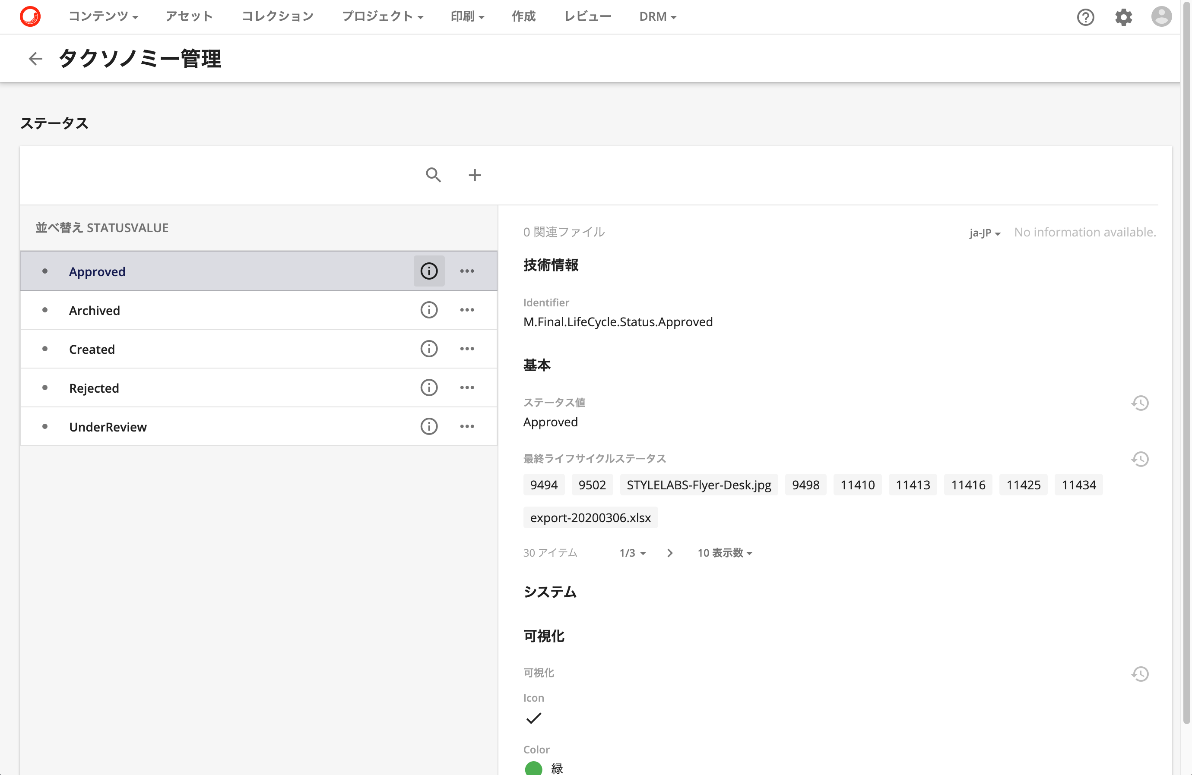The height and width of the screenshot is (775, 1192).
Task: Click the 30 アイテム count text
Action: [x=550, y=553]
